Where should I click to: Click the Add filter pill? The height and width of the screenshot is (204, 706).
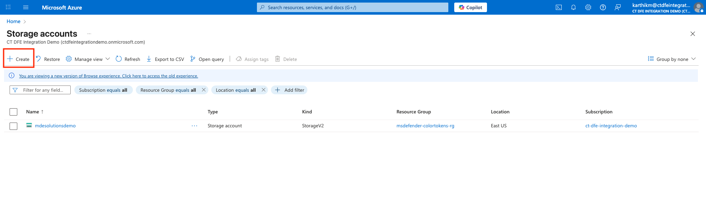pyautogui.click(x=289, y=90)
